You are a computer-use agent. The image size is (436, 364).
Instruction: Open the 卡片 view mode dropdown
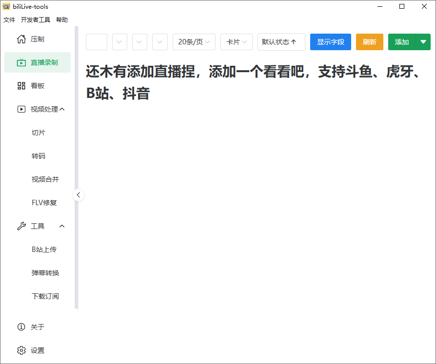tap(236, 42)
